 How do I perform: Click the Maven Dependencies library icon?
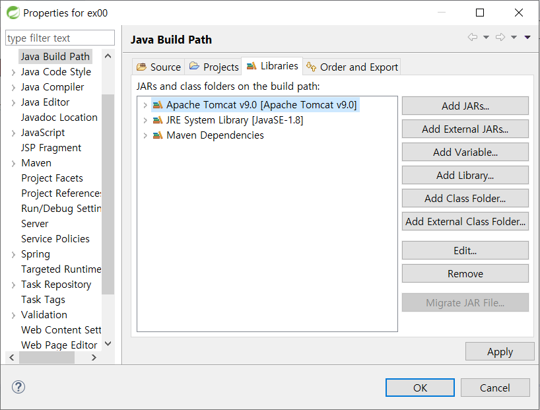(158, 135)
